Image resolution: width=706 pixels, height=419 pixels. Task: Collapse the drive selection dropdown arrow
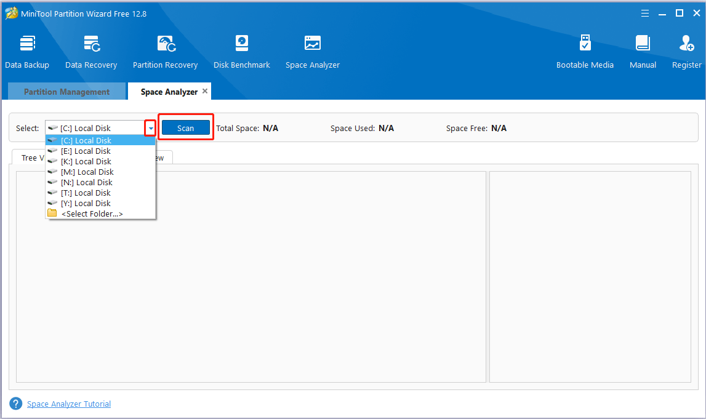pyautogui.click(x=151, y=128)
